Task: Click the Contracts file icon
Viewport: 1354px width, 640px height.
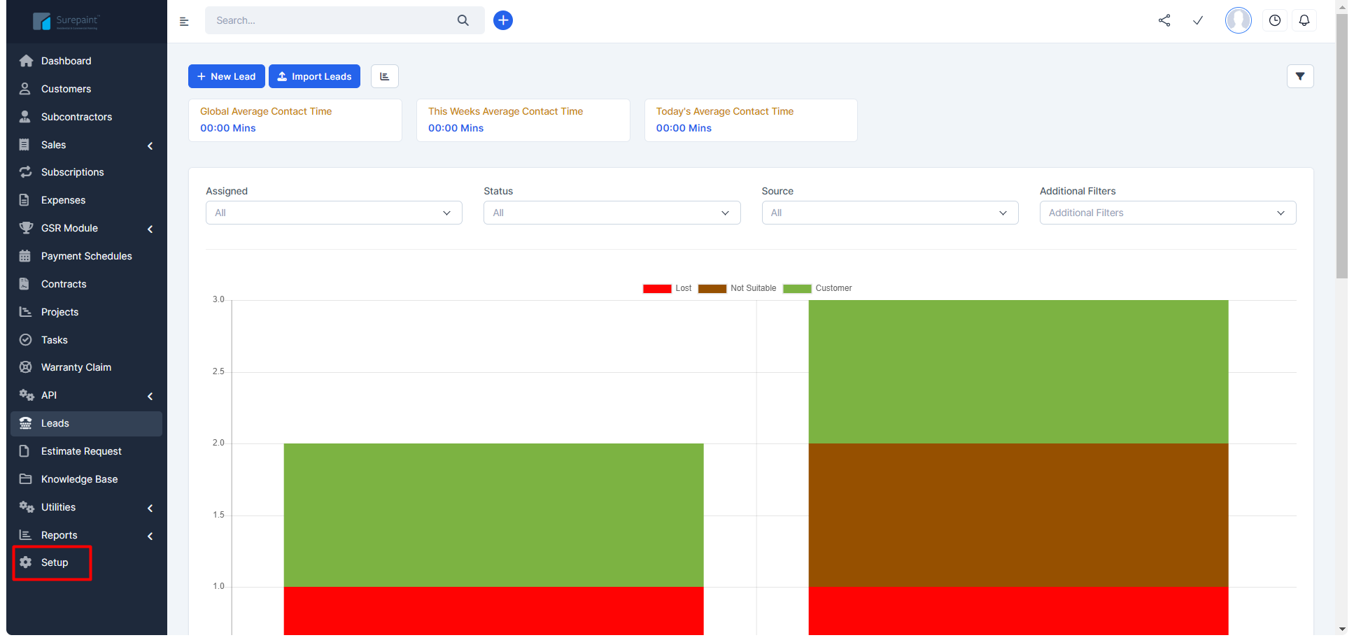Action: [24, 284]
